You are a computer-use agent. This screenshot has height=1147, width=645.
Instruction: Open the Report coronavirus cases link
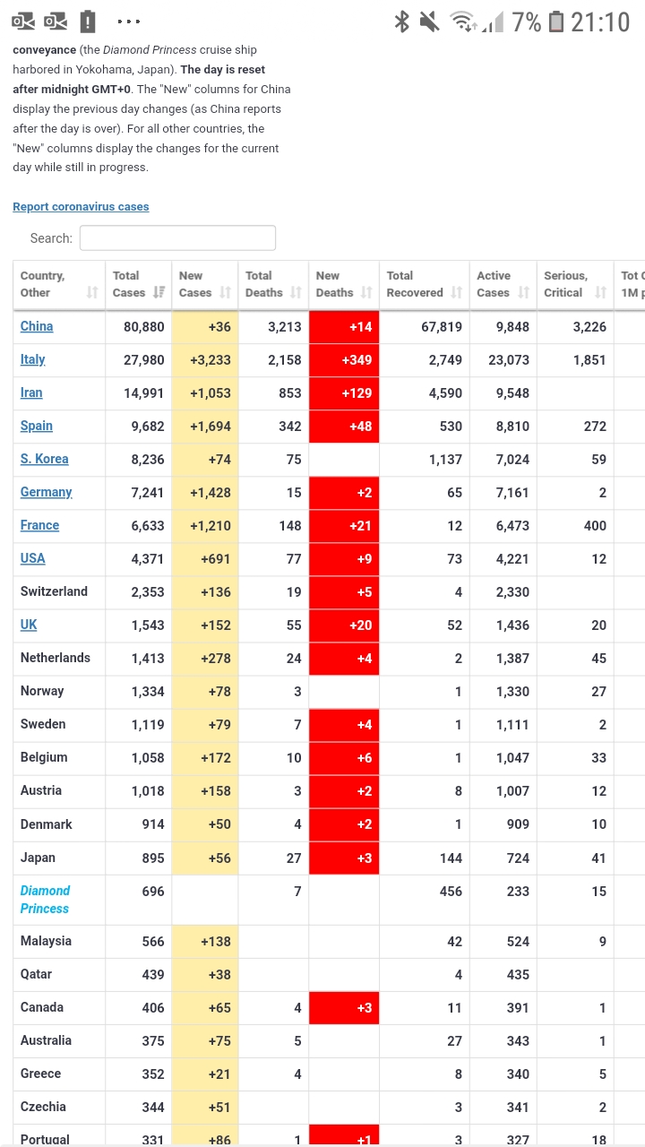pos(81,207)
